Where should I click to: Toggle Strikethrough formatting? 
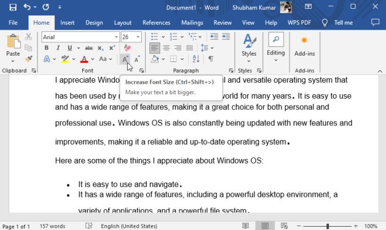pyautogui.click(x=89, y=48)
